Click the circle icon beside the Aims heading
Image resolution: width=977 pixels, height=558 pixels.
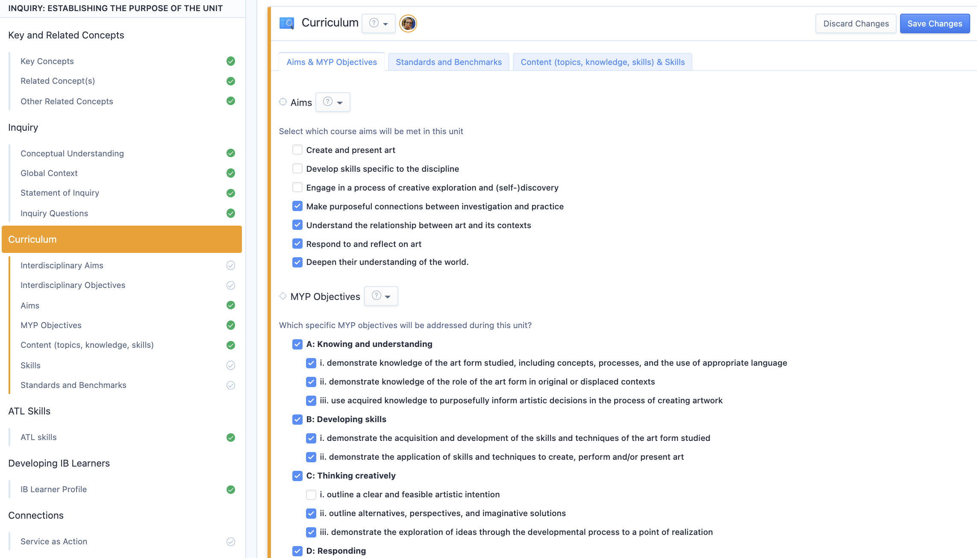(x=283, y=102)
